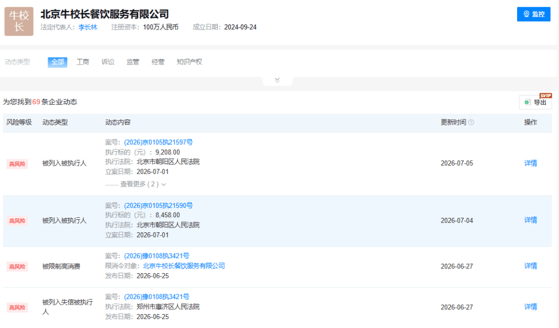Click the 监控 monitor button

(x=533, y=14)
